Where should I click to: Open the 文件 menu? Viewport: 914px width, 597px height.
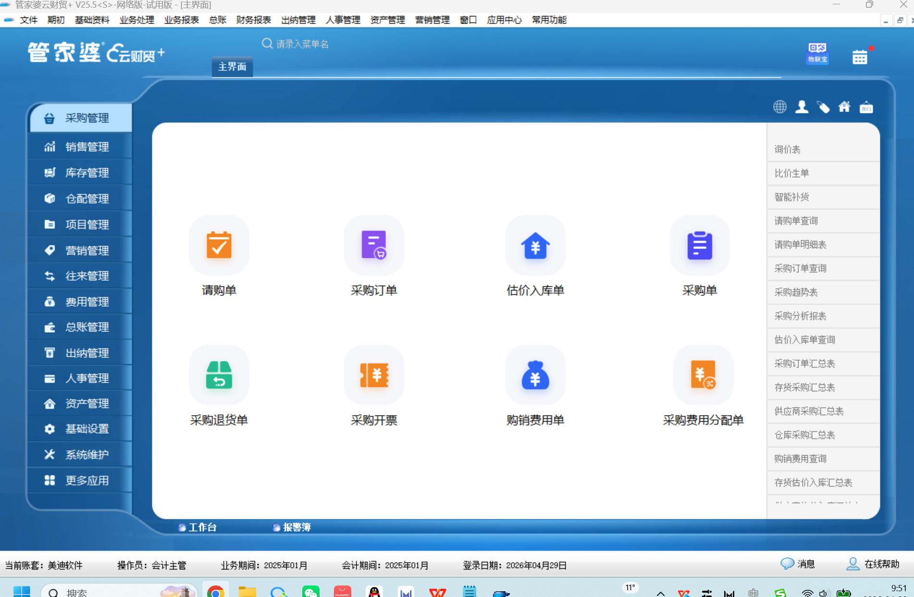(28, 20)
